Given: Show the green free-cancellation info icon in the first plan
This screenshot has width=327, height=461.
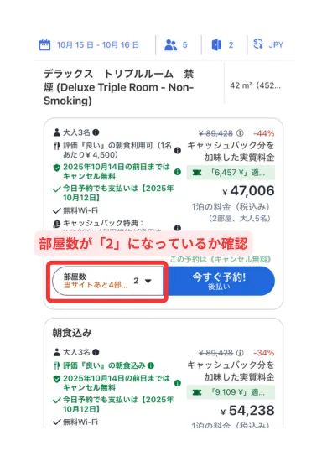Looking at the screenshot, I should coord(177,172).
